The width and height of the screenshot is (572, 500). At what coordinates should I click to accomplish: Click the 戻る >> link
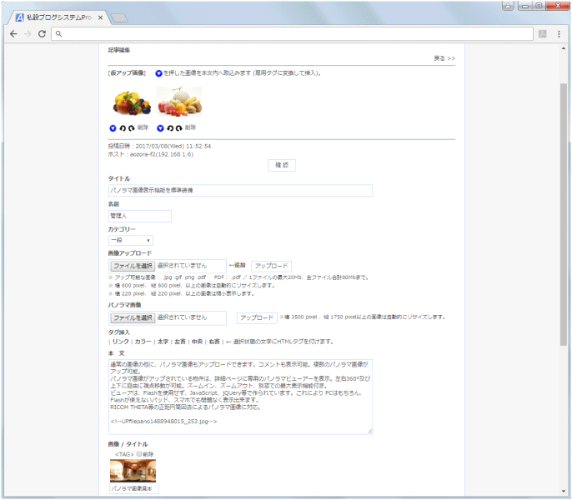444,59
